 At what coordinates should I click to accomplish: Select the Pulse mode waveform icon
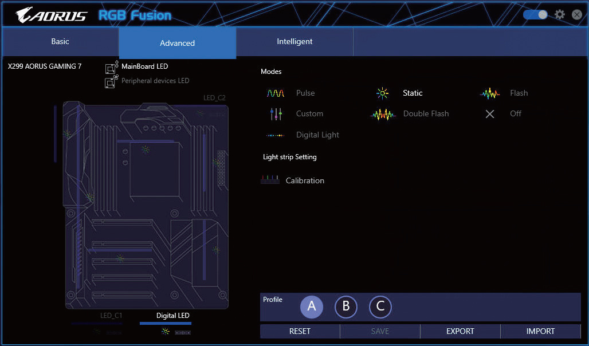pyautogui.click(x=276, y=93)
